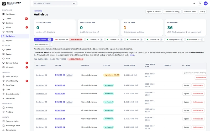Viewport: 210px width, 131px height.
Task: Filter by Customer 08 chip
Action: coord(155,40)
